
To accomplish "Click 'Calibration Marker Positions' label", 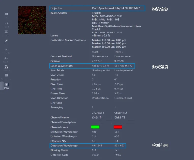I will tap(68, 40).
